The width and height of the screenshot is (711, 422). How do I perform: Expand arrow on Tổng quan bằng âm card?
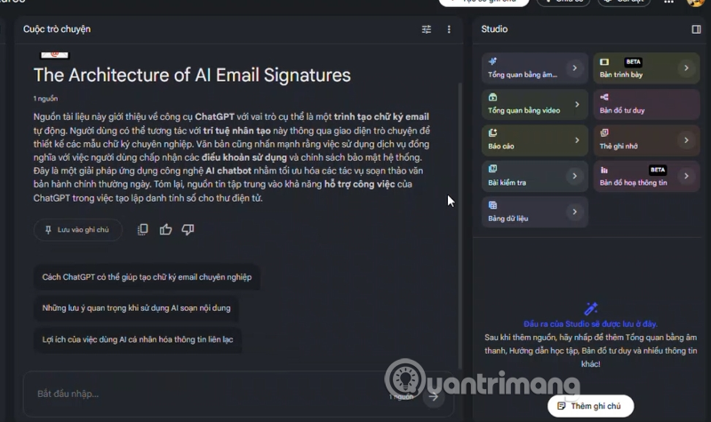coord(574,68)
